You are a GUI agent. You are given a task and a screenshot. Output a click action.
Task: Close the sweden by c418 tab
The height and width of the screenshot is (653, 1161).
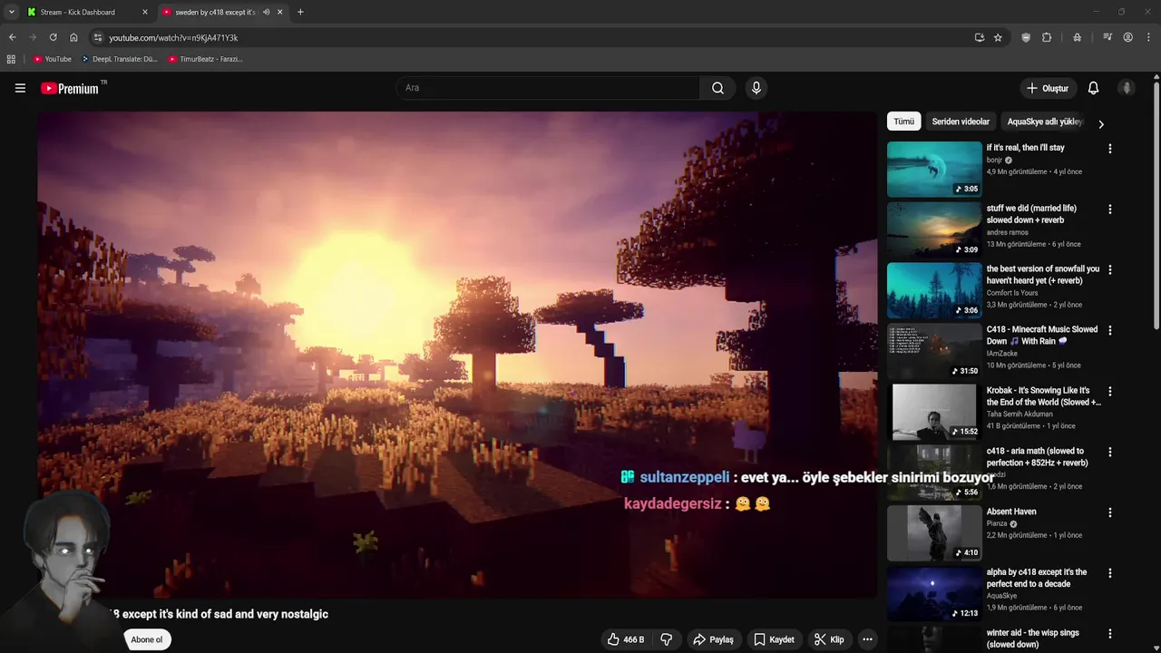(280, 12)
